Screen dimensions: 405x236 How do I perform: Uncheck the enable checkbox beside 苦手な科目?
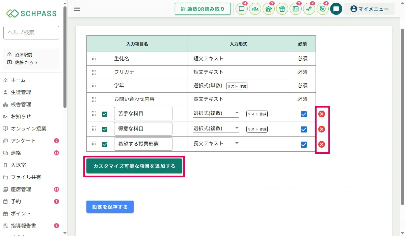pyautogui.click(x=105, y=114)
